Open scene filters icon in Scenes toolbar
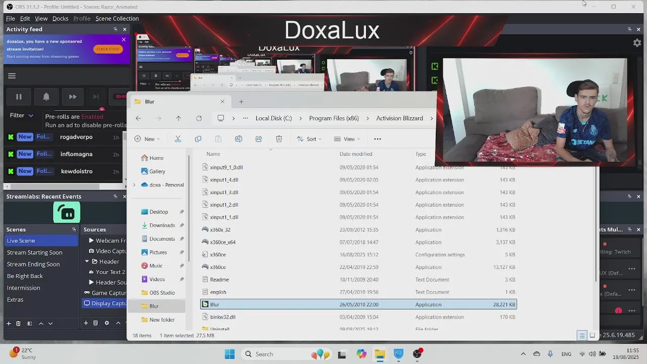 point(29,324)
